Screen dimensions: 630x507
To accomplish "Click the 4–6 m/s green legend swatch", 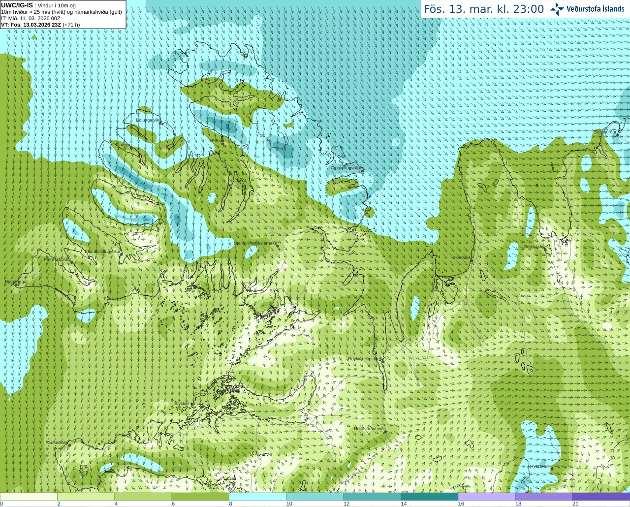I will [143, 497].
